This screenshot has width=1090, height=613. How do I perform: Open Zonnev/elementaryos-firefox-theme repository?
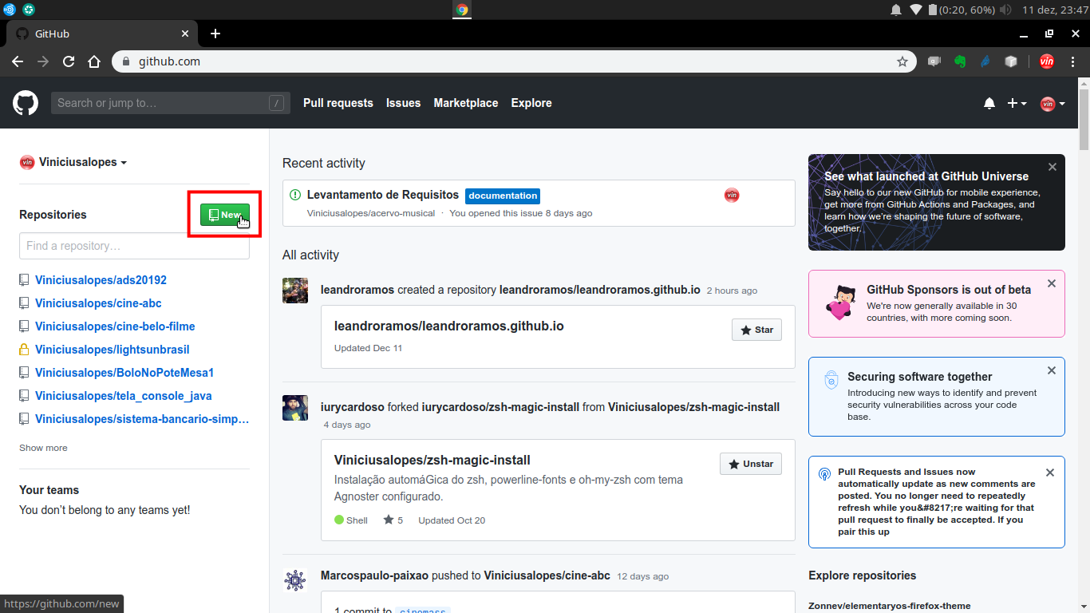coord(890,606)
